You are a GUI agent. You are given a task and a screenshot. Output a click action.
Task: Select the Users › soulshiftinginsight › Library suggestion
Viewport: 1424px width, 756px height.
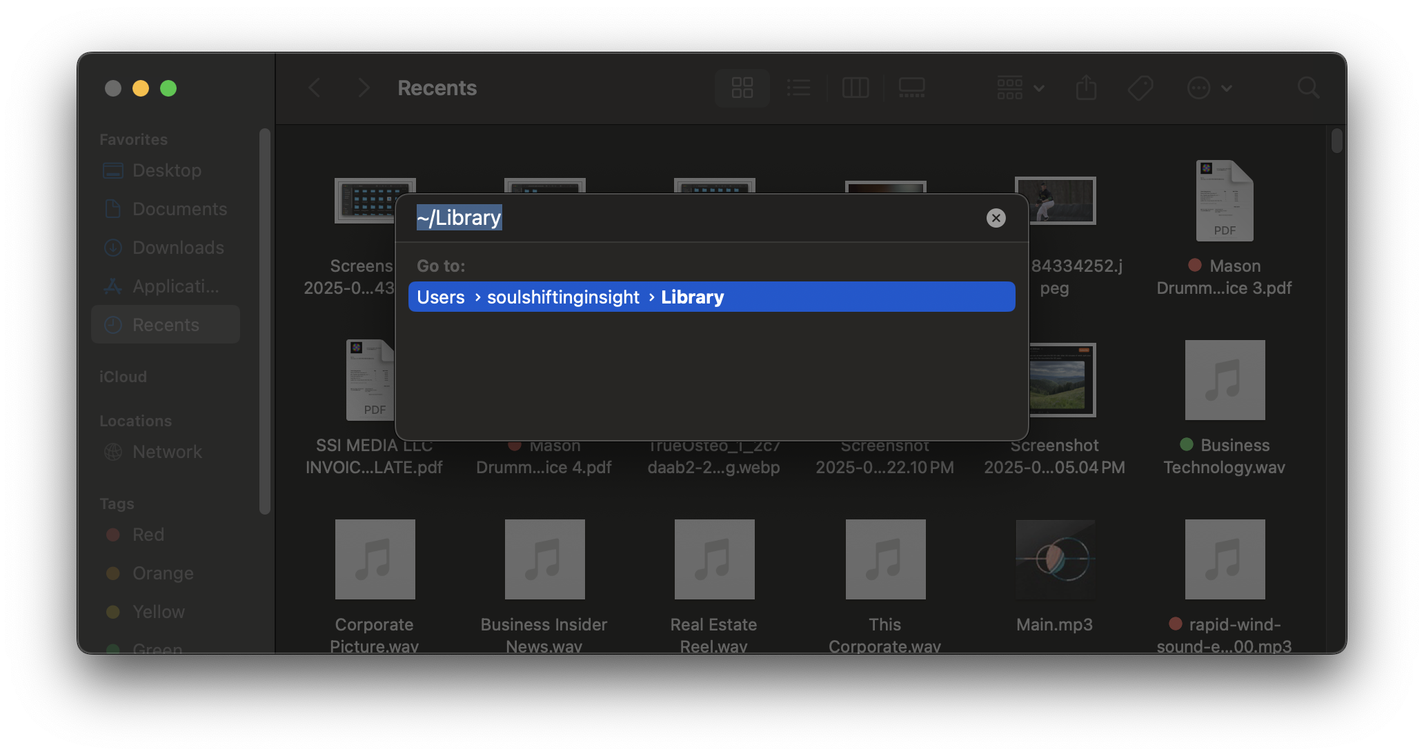pyautogui.click(x=711, y=297)
